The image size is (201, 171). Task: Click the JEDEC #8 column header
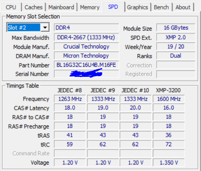(70, 90)
